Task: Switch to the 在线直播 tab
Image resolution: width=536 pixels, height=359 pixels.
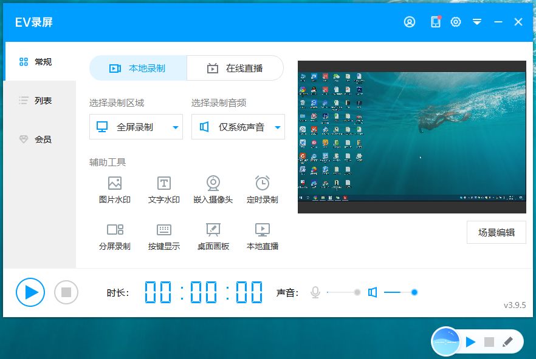Action: (235, 68)
